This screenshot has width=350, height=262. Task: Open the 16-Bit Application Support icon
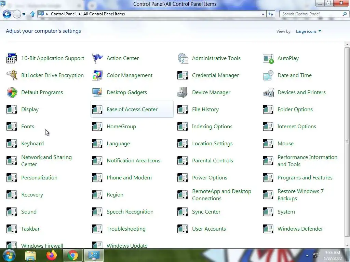tap(12, 58)
